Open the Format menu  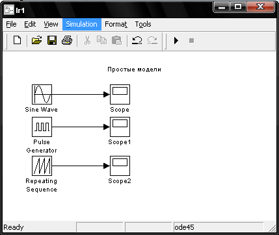pyautogui.click(x=116, y=24)
